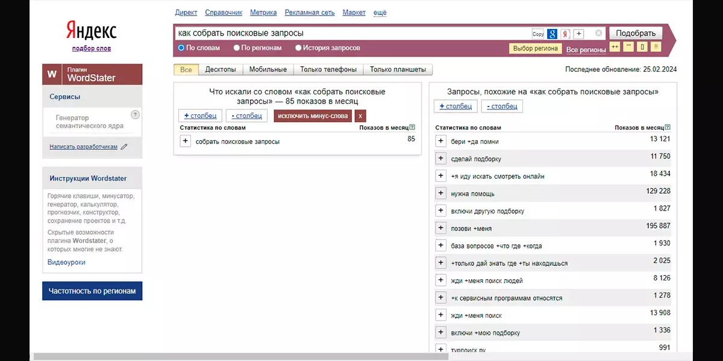Open the Метрика top menu link

click(x=263, y=13)
